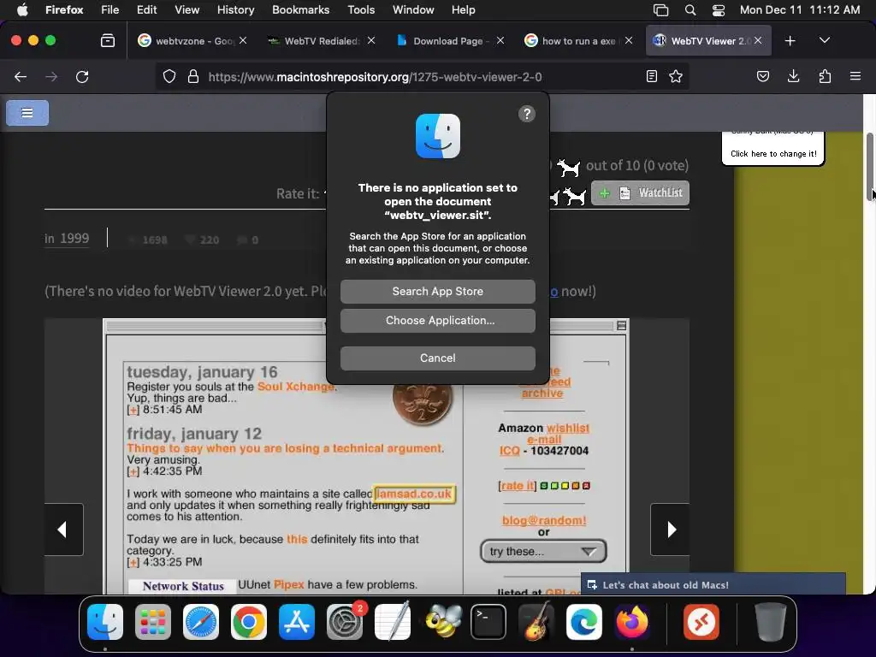Open the Firefox menu
Image resolution: width=876 pixels, height=657 pixels.
click(64, 9)
